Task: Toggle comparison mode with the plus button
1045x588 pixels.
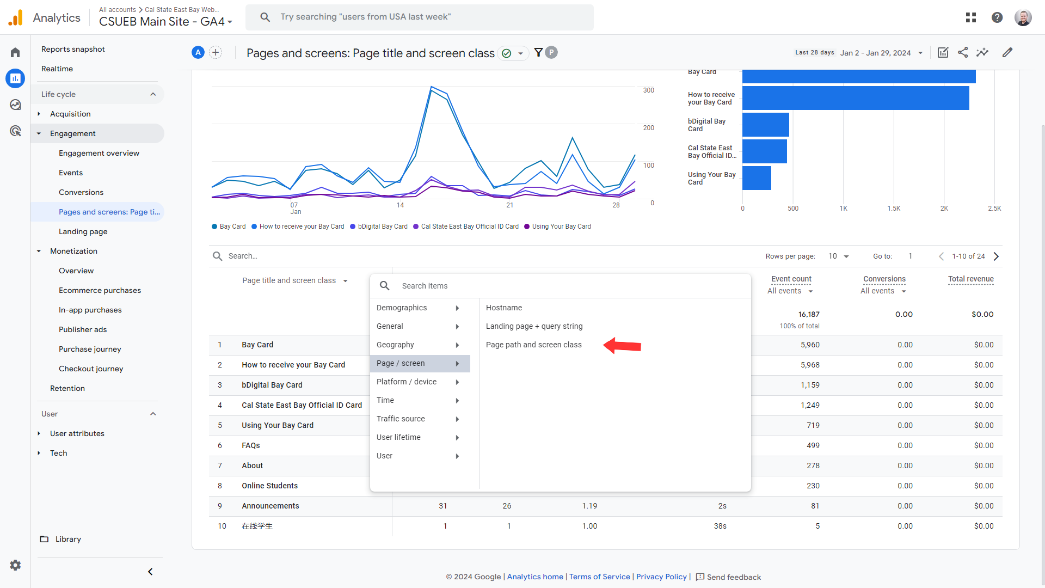Action: point(216,52)
